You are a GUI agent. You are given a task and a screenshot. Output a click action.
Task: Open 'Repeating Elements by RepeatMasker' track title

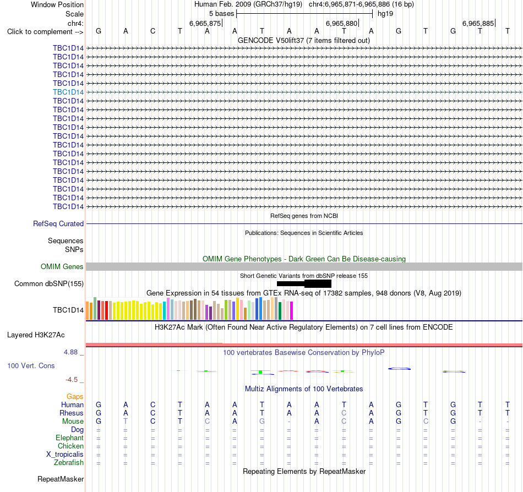pos(304,472)
